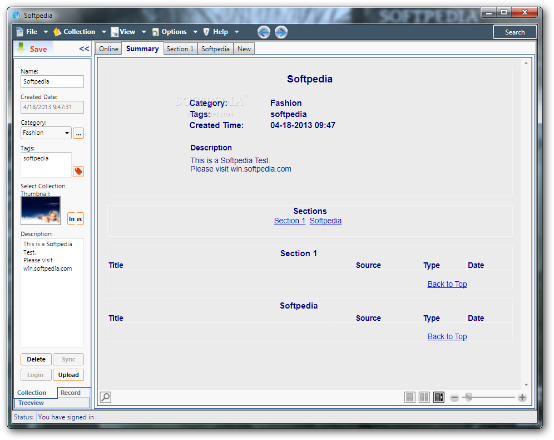Viewport: 554px width, 440px height.
Task: Click the 'Fashion' category value in summary
Action: coord(286,103)
